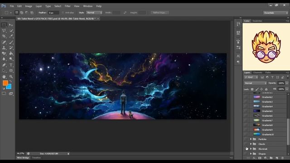This screenshot has height=163, width=290.
Task: Open the Filter menu
Action: tap(68, 6)
